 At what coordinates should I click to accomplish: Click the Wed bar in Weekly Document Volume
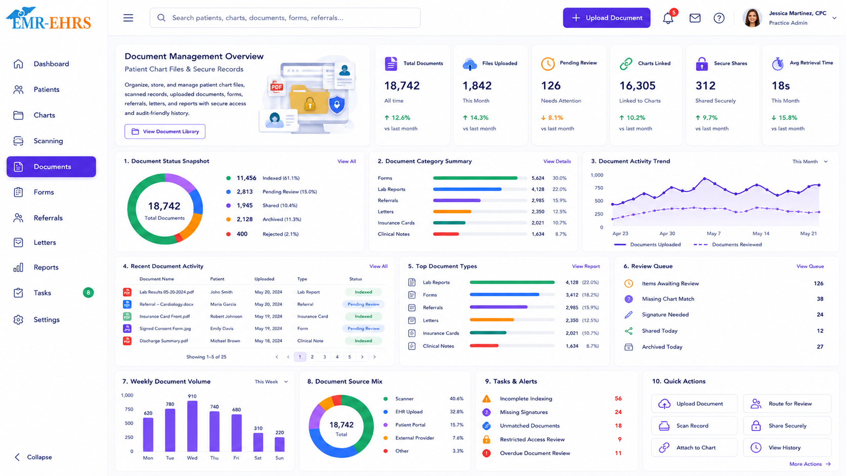click(192, 426)
